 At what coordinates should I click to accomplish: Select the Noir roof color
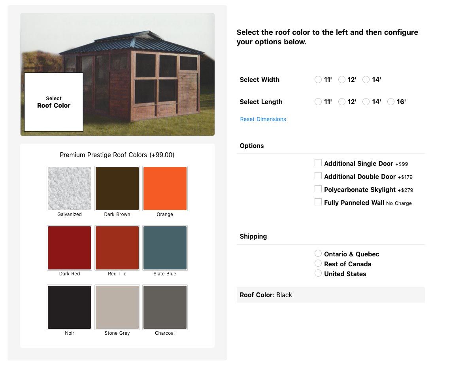[69, 307]
